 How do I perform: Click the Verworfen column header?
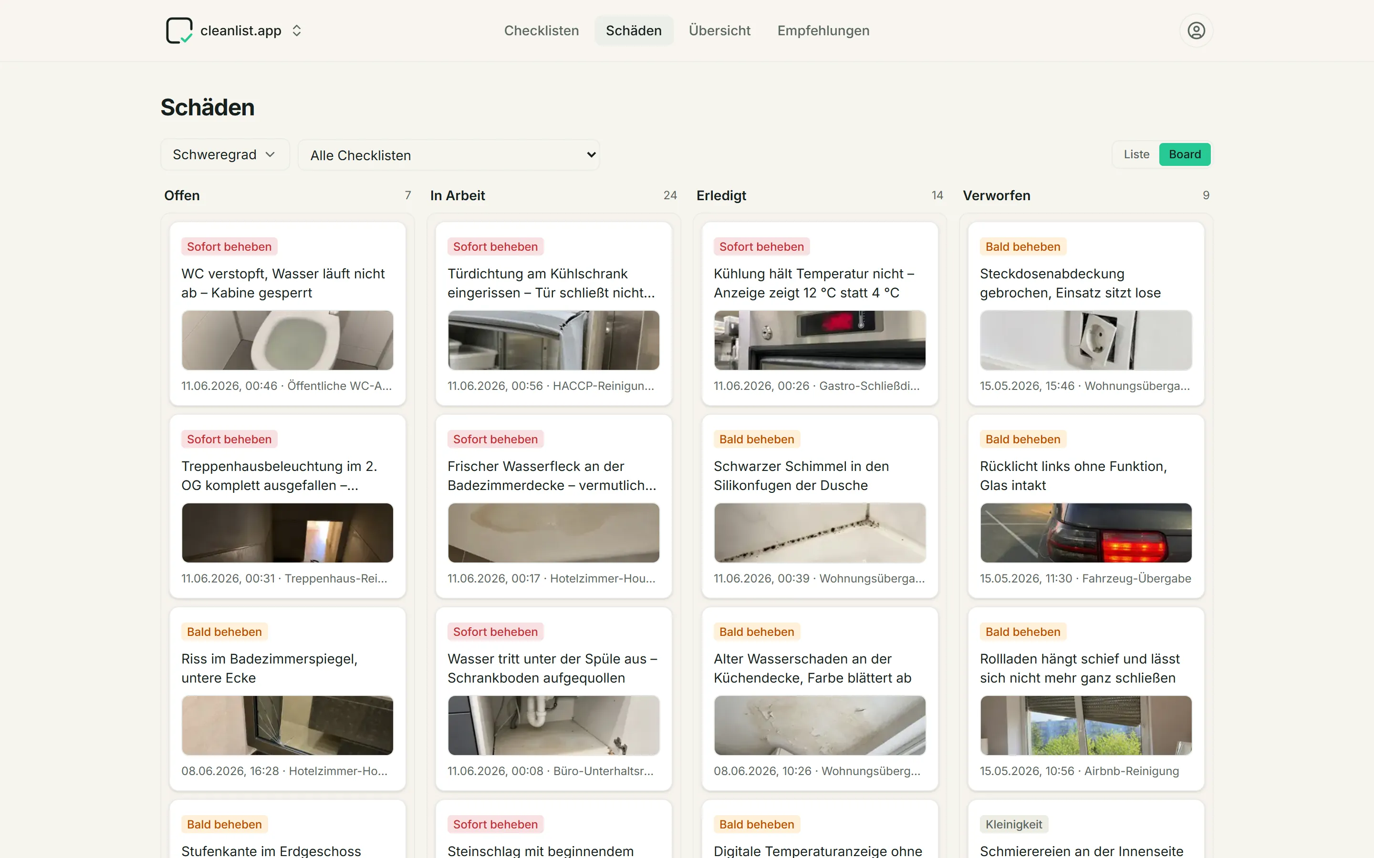pos(996,195)
